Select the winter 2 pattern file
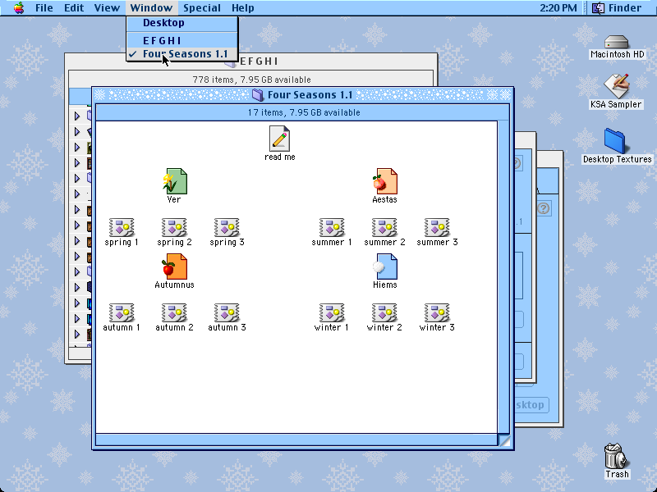This screenshot has width=657, height=492. [384, 317]
